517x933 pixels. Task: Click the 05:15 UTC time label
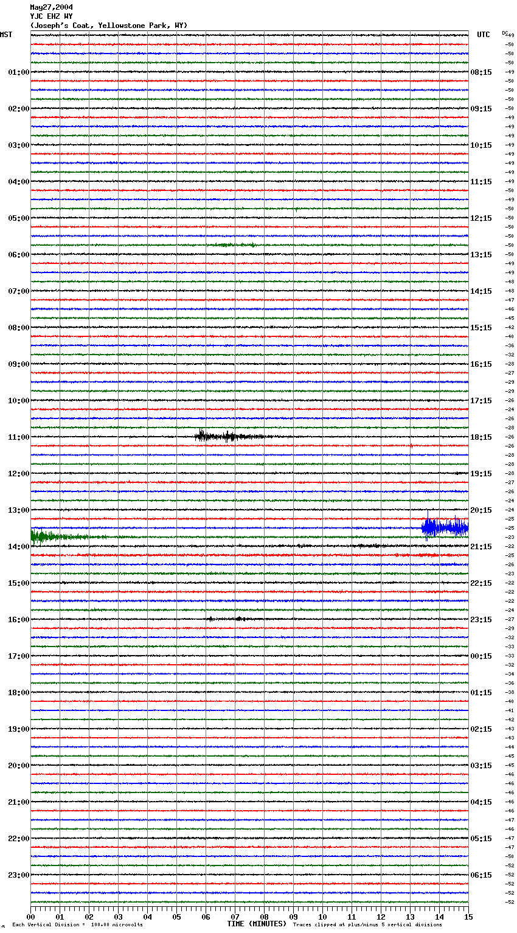click(x=481, y=839)
